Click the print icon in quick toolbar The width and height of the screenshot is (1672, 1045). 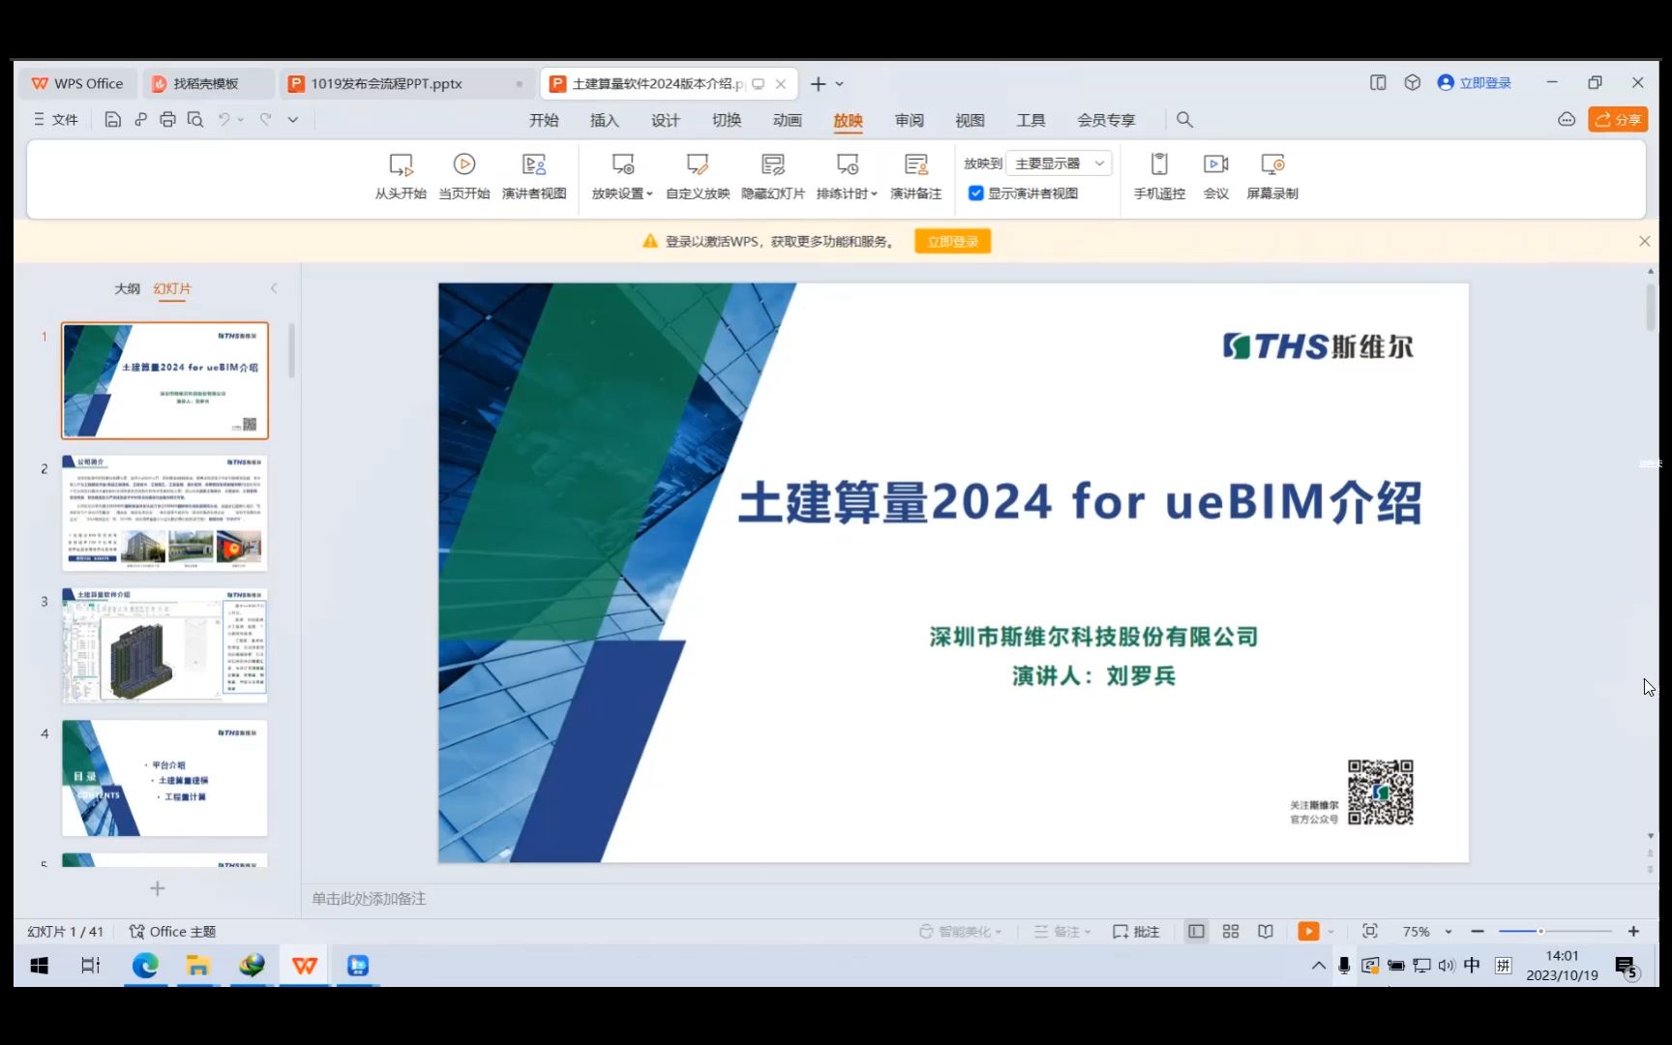(167, 120)
